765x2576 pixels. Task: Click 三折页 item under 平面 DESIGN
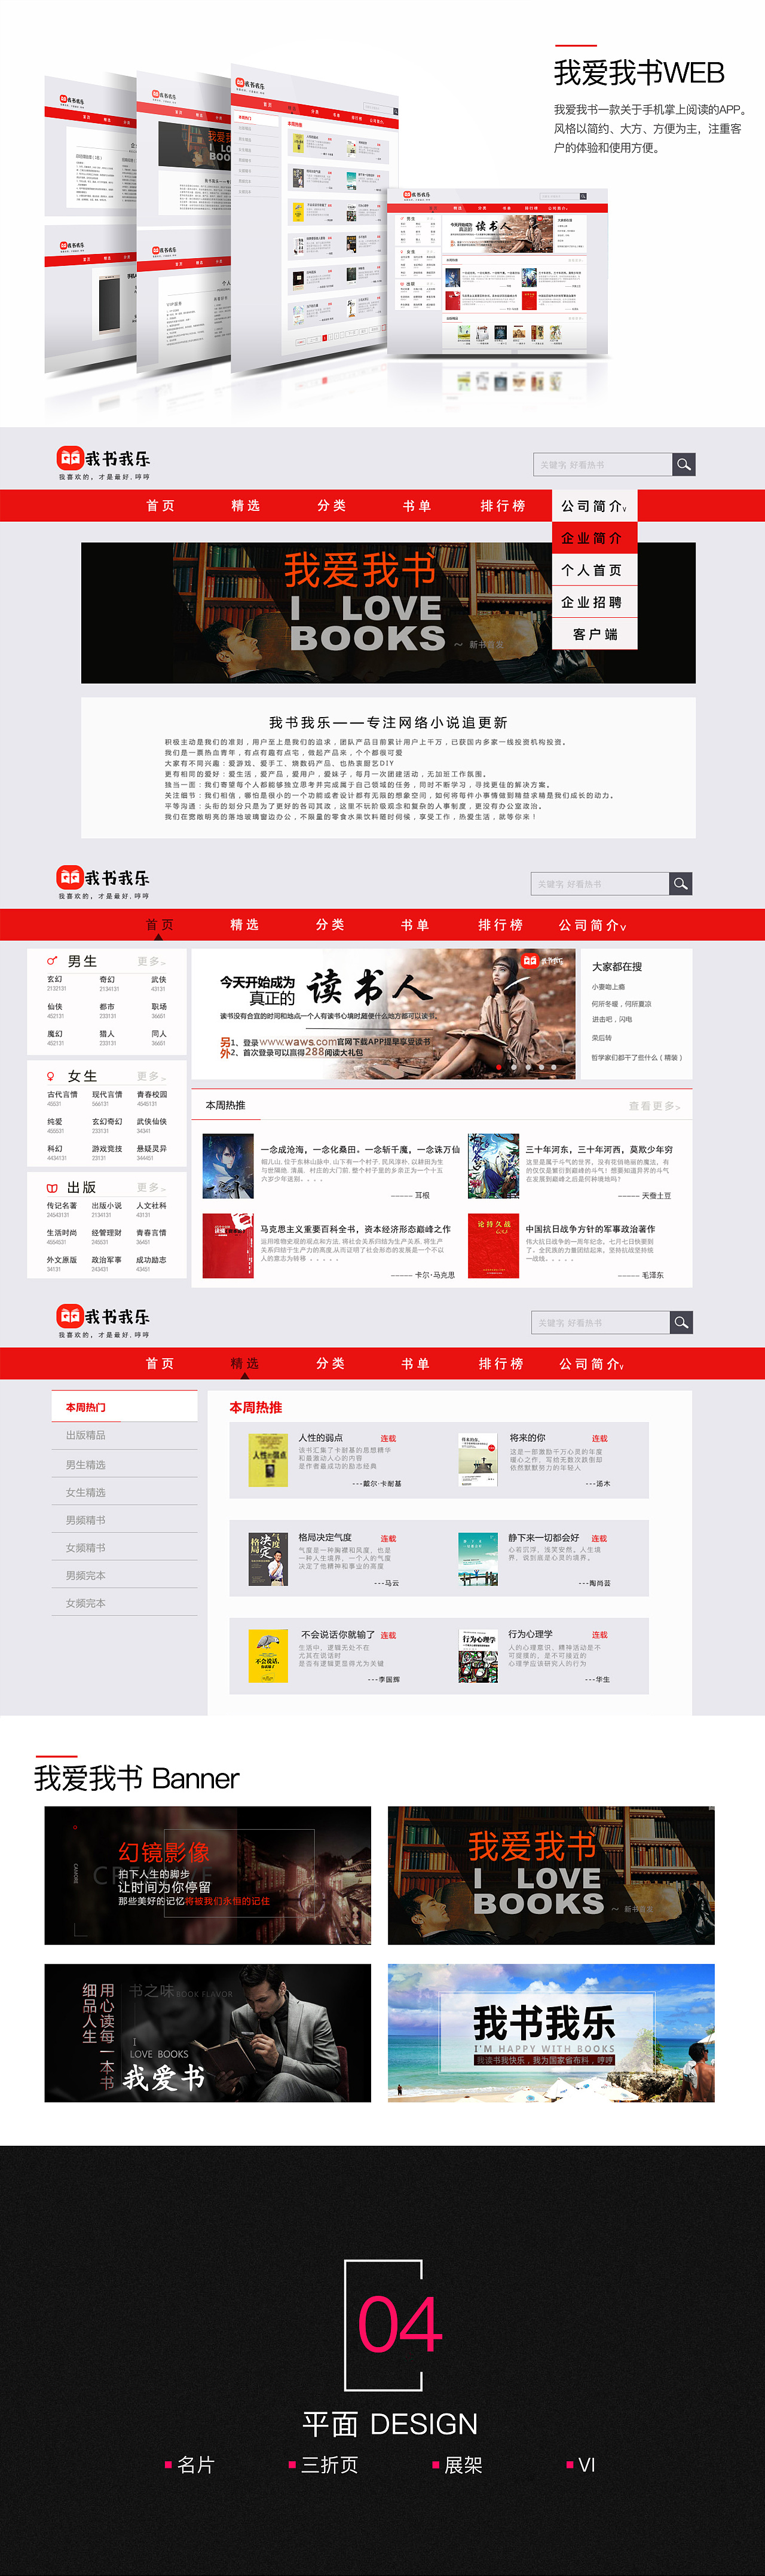(323, 2465)
